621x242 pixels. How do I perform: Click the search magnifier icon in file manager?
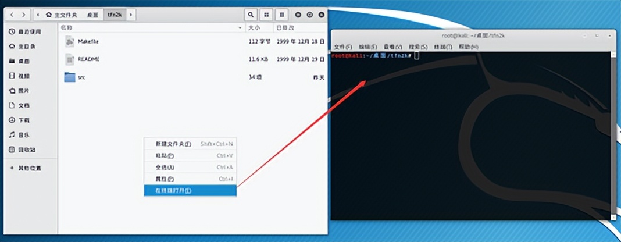(x=250, y=15)
